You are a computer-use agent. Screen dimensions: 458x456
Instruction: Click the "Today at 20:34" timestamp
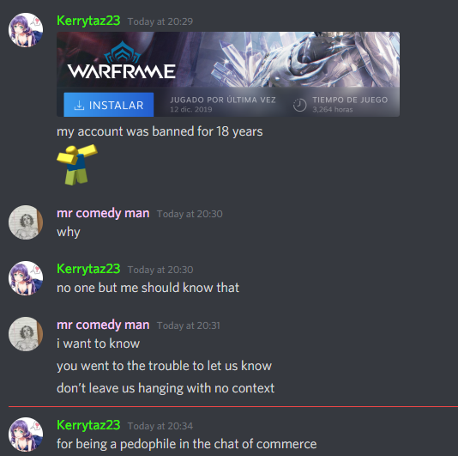pyautogui.click(x=160, y=426)
